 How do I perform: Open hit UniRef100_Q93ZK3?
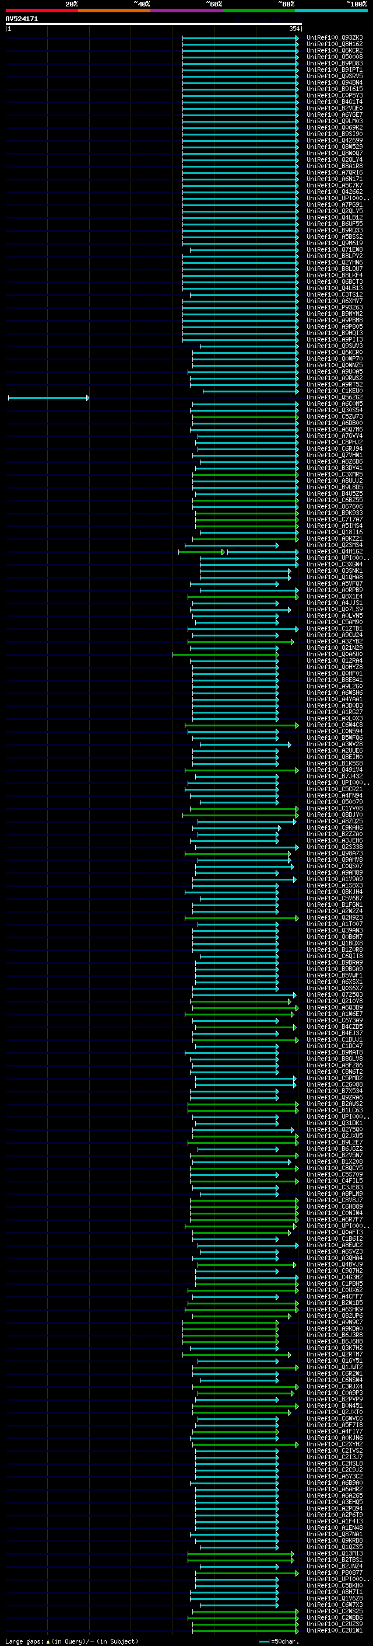point(334,38)
